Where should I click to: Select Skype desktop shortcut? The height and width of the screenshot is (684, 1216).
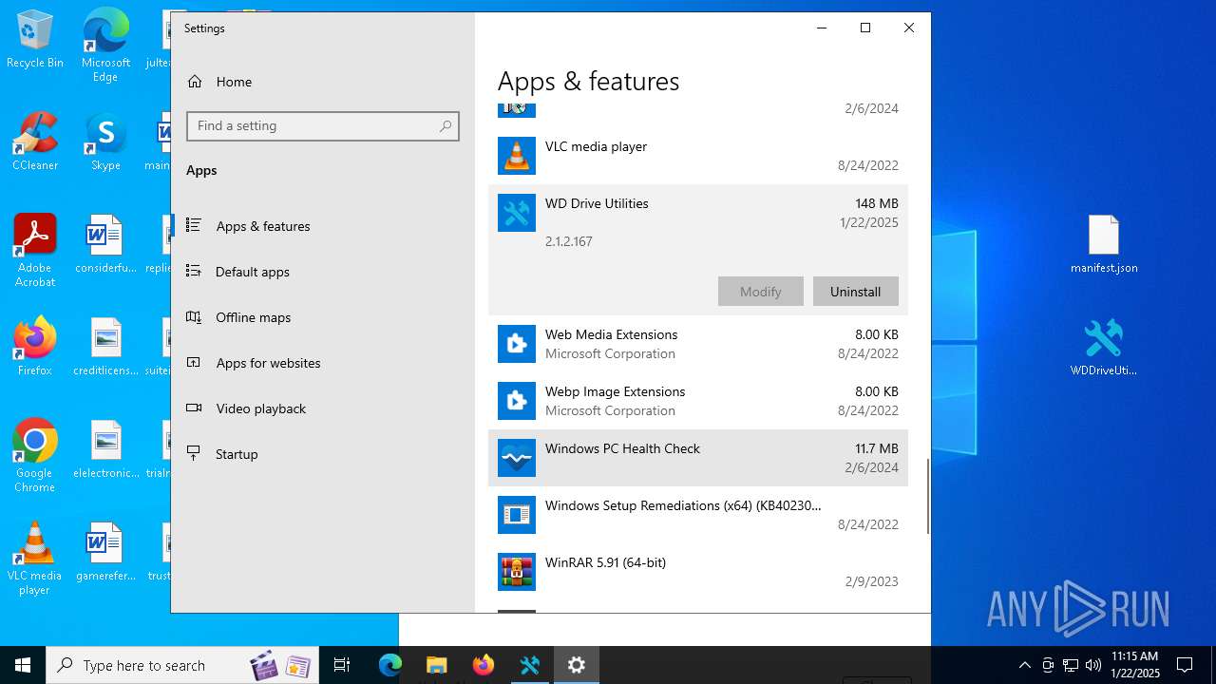pos(105,142)
